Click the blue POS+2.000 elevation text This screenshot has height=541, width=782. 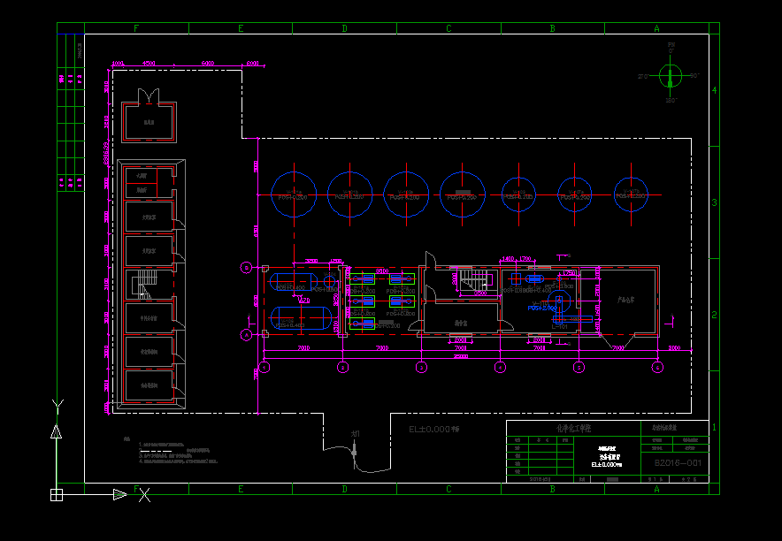(542, 309)
